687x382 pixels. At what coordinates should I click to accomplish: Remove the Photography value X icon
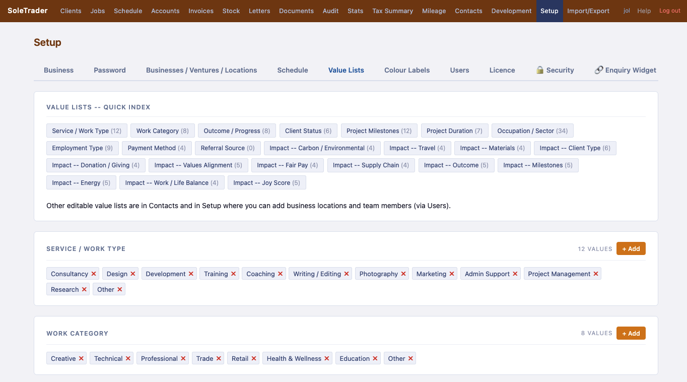pyautogui.click(x=403, y=274)
